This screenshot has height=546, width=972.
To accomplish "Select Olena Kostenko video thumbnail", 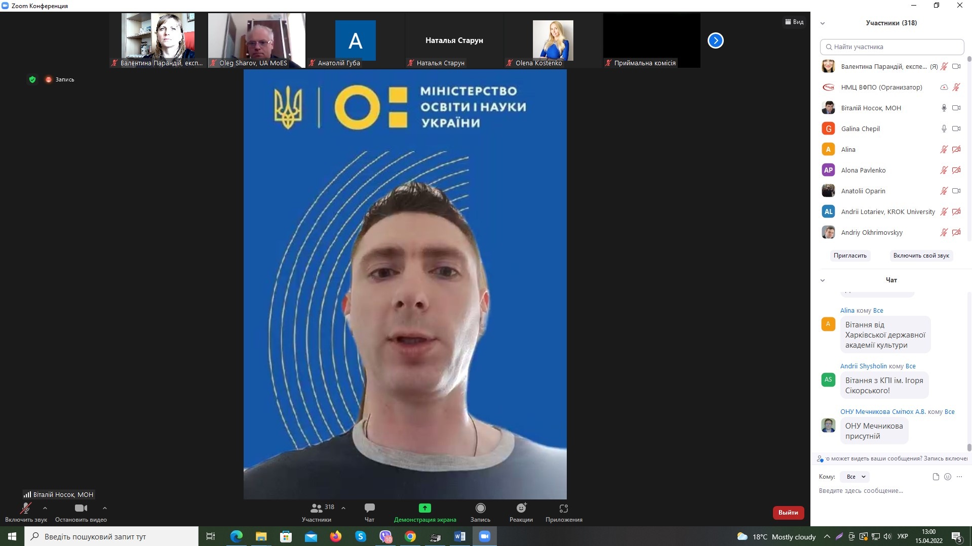I will point(553,40).
